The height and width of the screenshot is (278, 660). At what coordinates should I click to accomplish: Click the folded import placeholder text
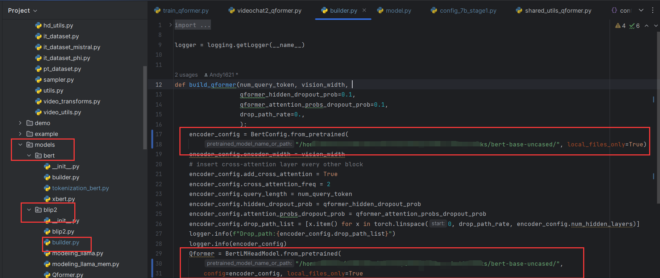(x=192, y=25)
